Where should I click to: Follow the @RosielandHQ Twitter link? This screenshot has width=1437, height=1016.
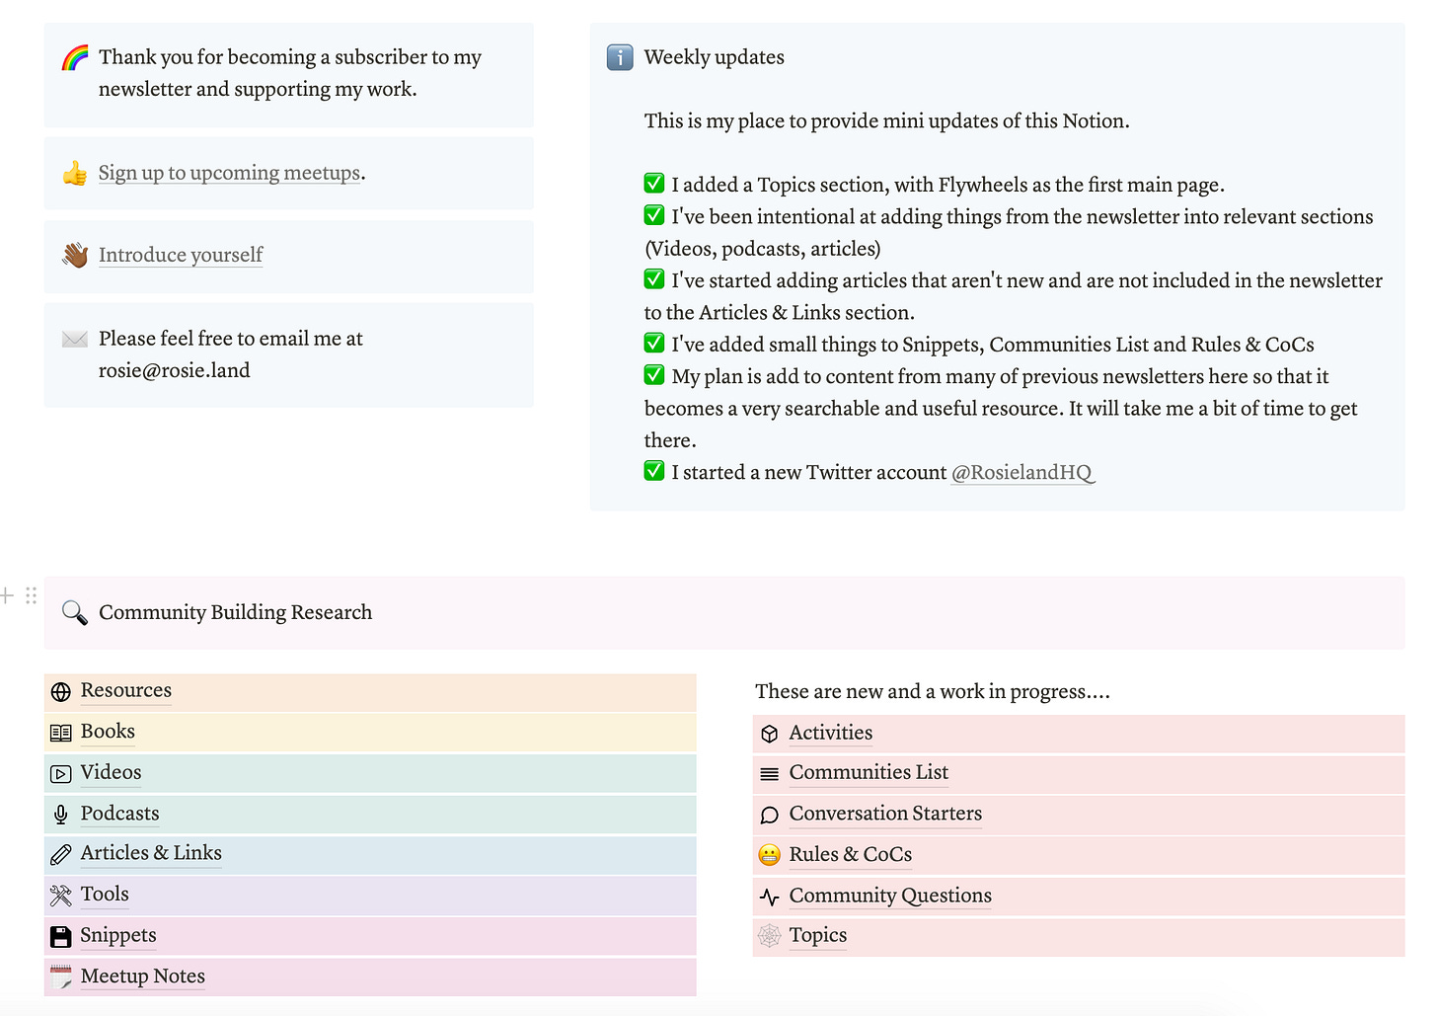(1021, 473)
